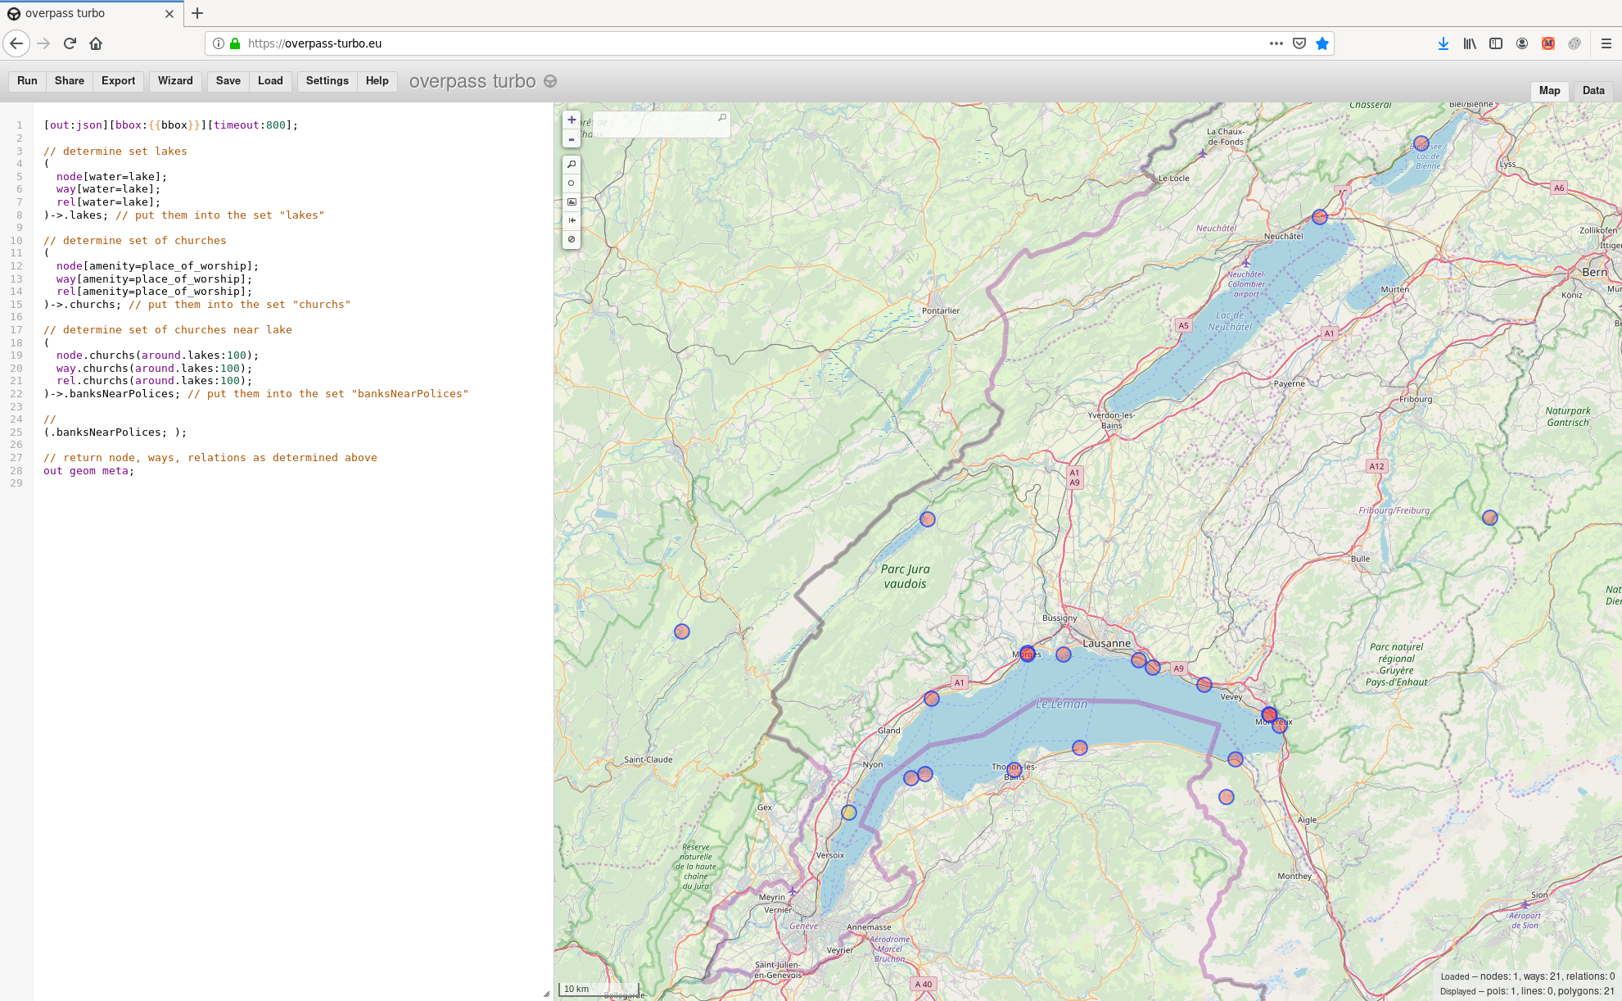Switch to the Data tab
This screenshot has height=1001, width=1622.
pos(1593,91)
